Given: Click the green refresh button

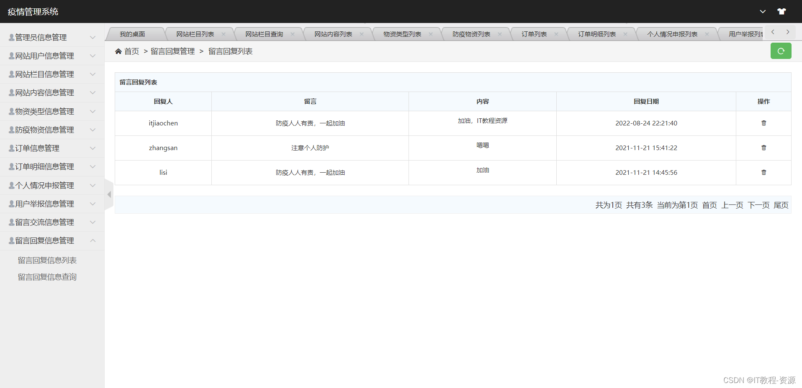Looking at the screenshot, I should (781, 51).
